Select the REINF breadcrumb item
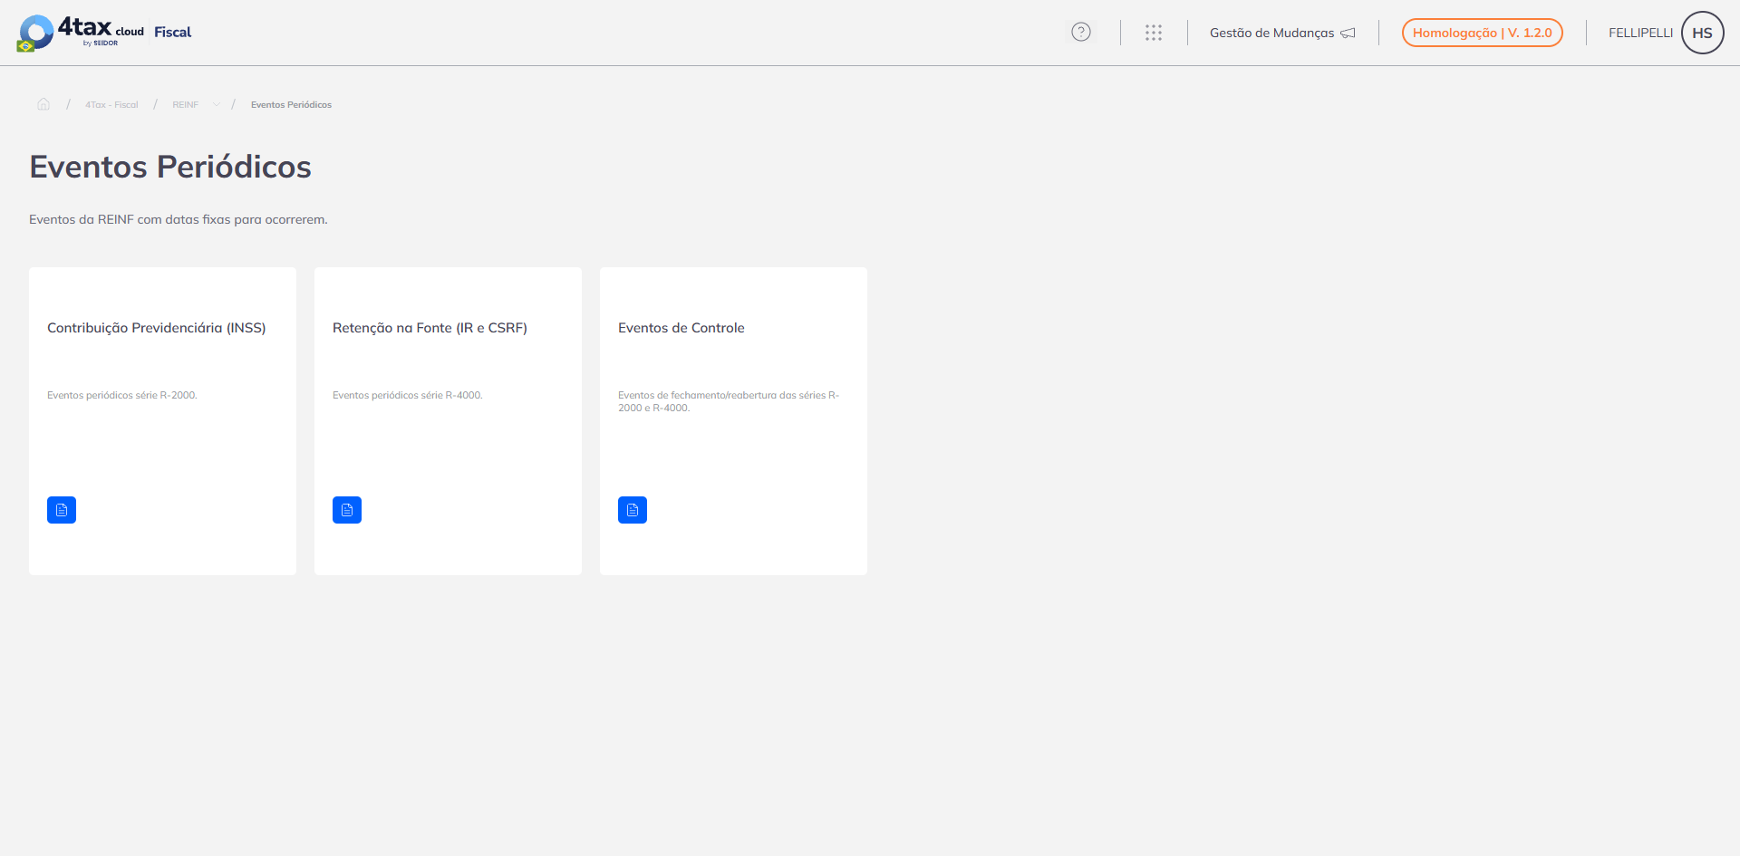 (186, 105)
